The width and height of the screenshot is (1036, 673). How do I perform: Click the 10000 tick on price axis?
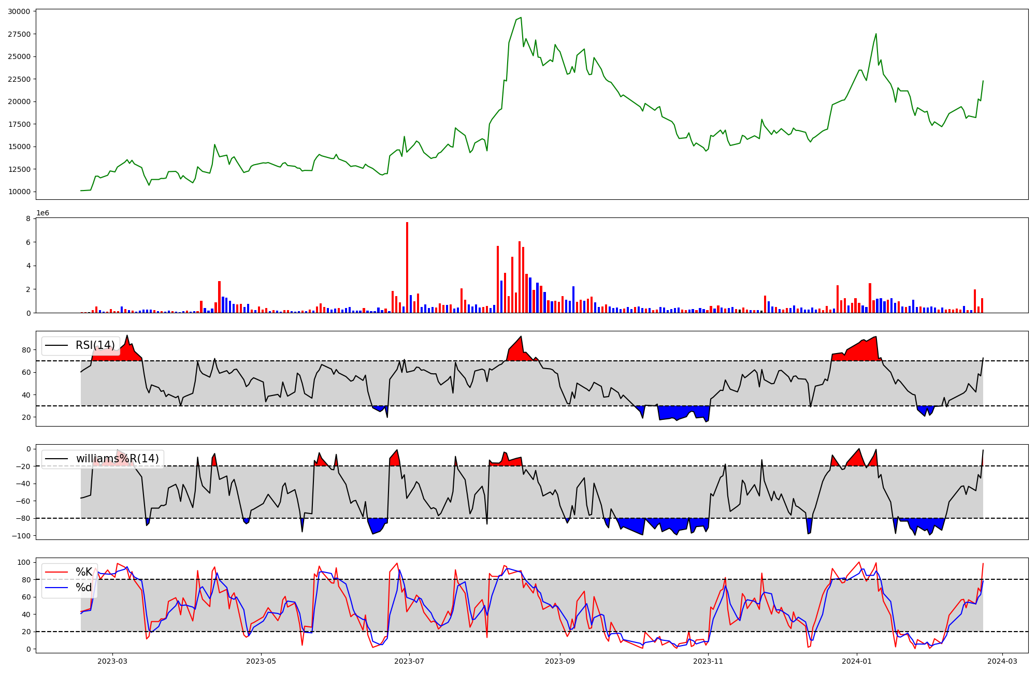point(19,192)
